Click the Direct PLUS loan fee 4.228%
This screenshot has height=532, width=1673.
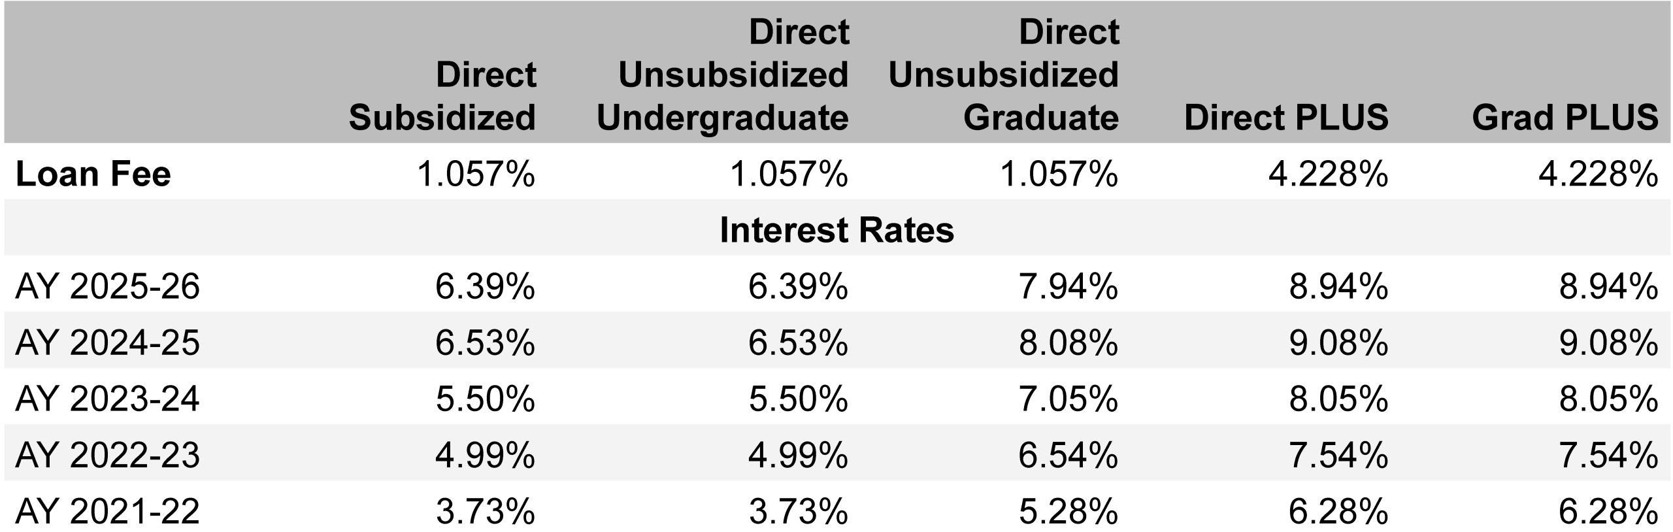(x=1328, y=175)
